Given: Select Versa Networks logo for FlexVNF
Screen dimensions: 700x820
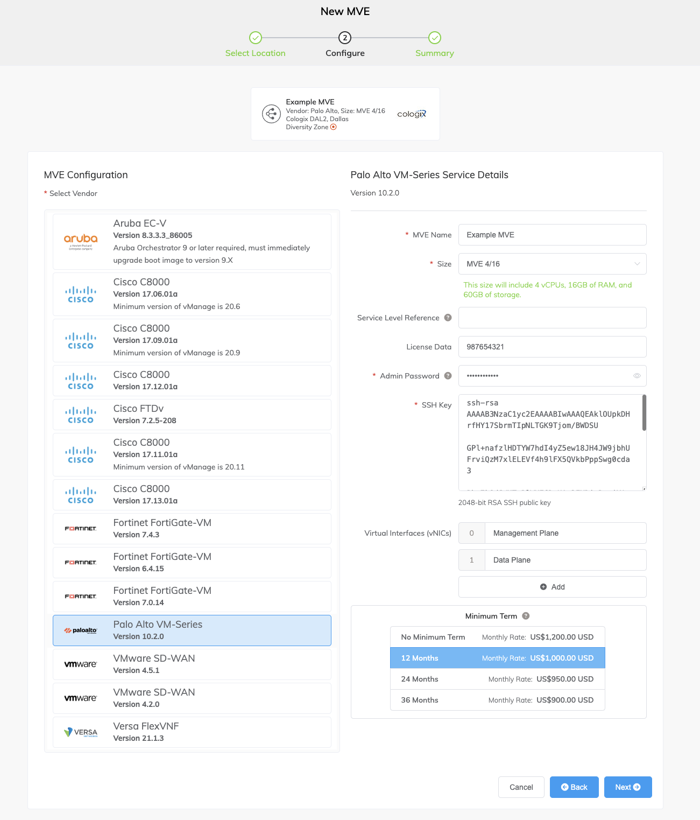Looking at the screenshot, I should pos(81,732).
